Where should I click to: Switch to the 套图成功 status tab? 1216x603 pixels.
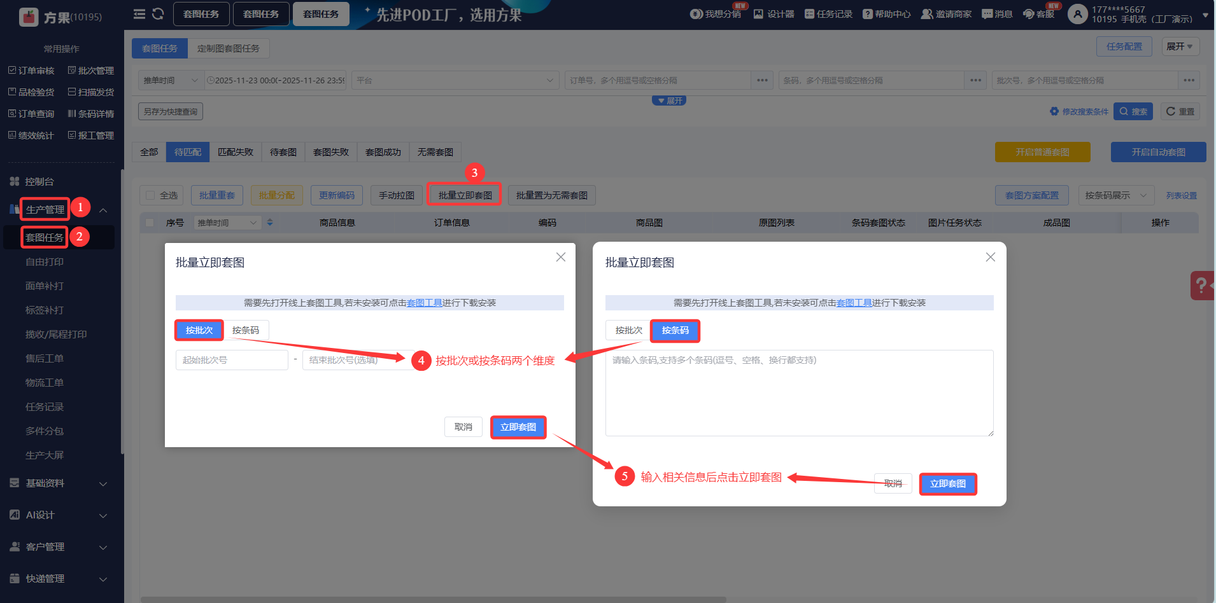click(383, 152)
